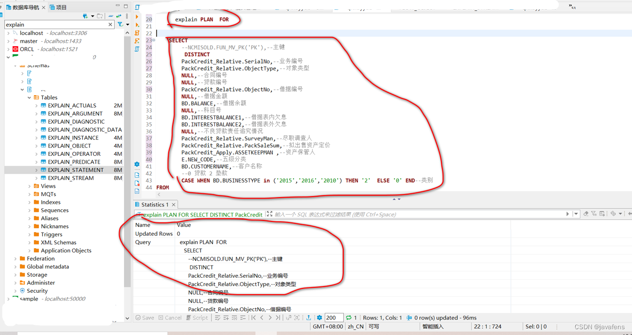Viewport: 632px width, 335px height.
Task: Select the grid configuration icon near the refresh button
Action: click(602, 214)
